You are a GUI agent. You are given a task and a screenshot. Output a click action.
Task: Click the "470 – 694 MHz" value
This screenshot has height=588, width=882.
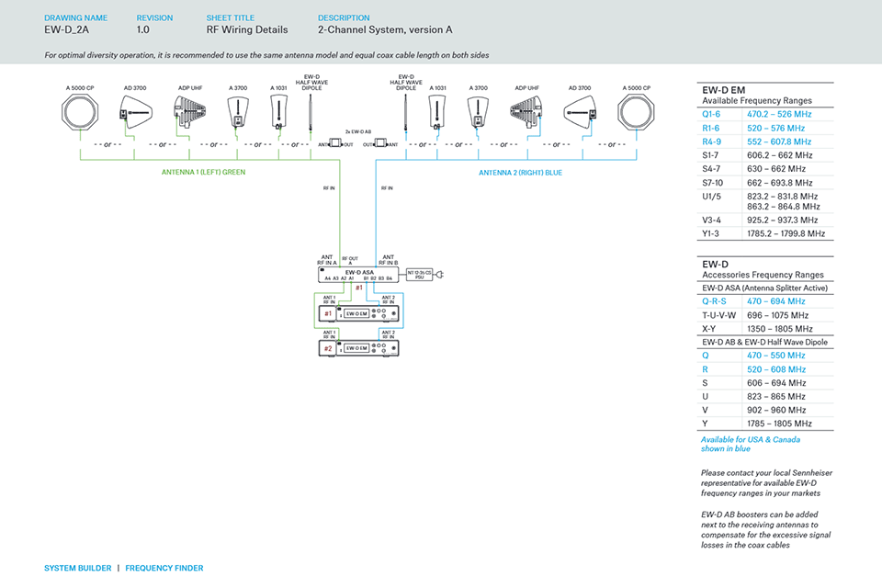(776, 301)
